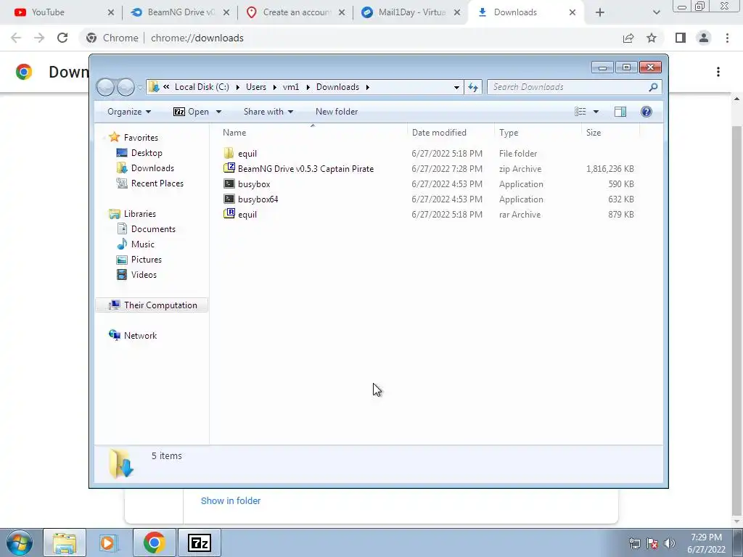
Task: Click the New folder button
Action: click(x=337, y=112)
